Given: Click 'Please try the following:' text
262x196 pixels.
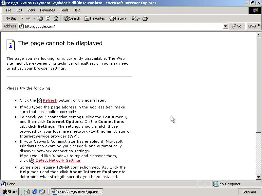Looking at the screenshot, I should (x=29, y=88).
